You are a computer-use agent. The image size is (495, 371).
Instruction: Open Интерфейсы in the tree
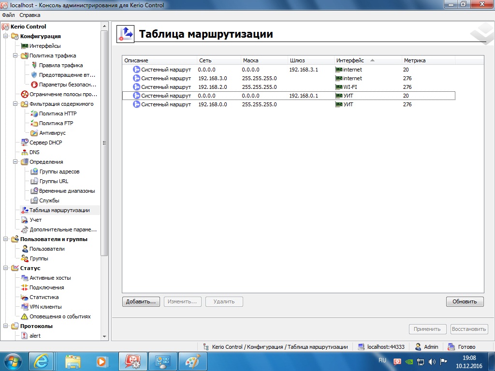click(x=45, y=46)
